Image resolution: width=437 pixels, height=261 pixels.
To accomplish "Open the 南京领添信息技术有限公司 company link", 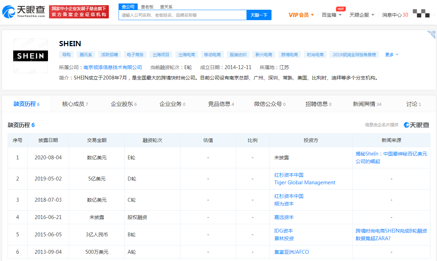I will tap(113, 67).
